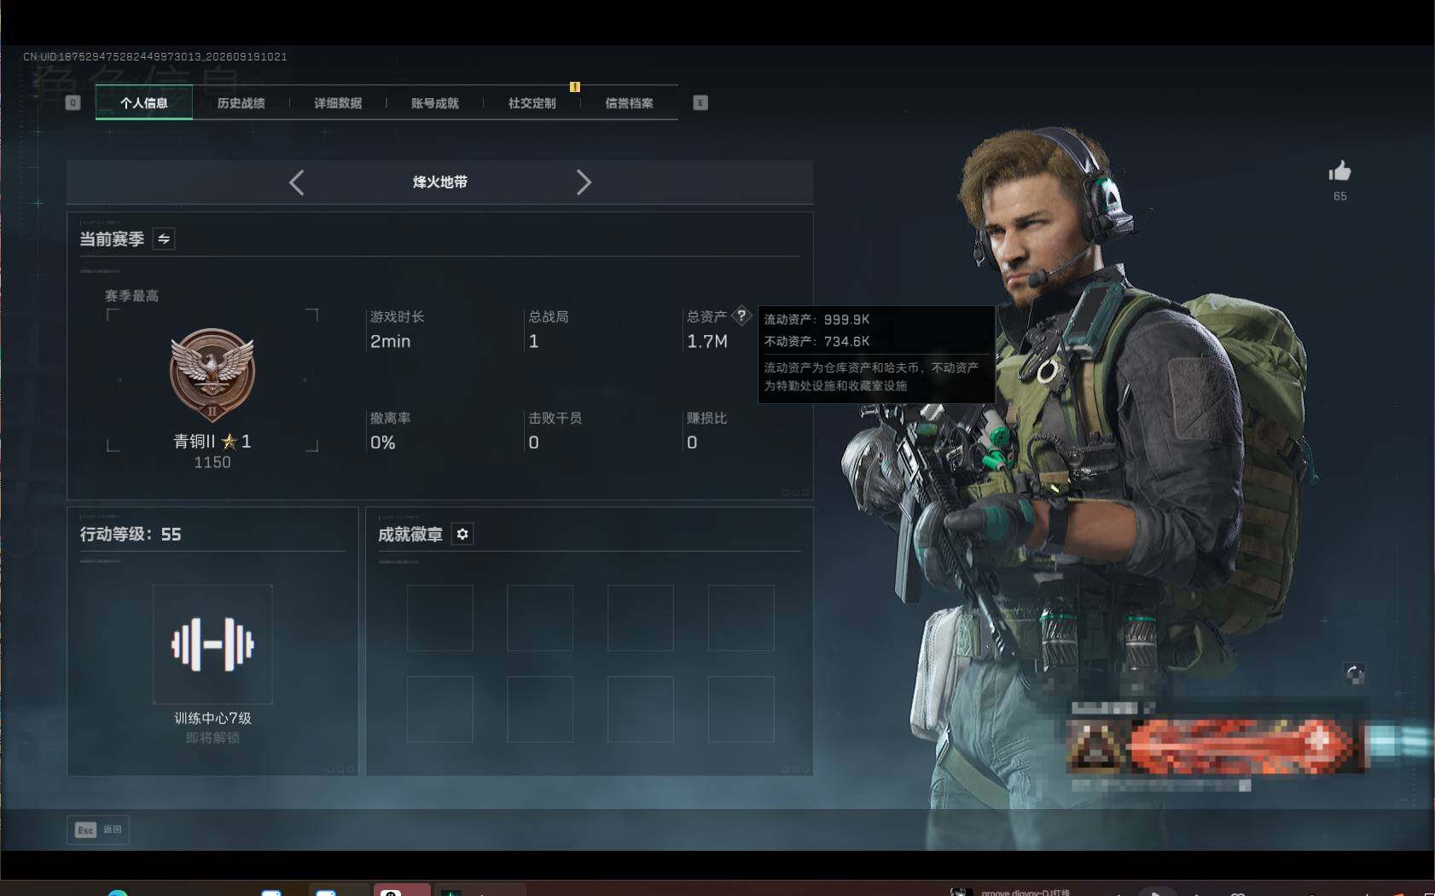Open the 信誉档案 tab
Screen dimensions: 1435x896
point(630,102)
